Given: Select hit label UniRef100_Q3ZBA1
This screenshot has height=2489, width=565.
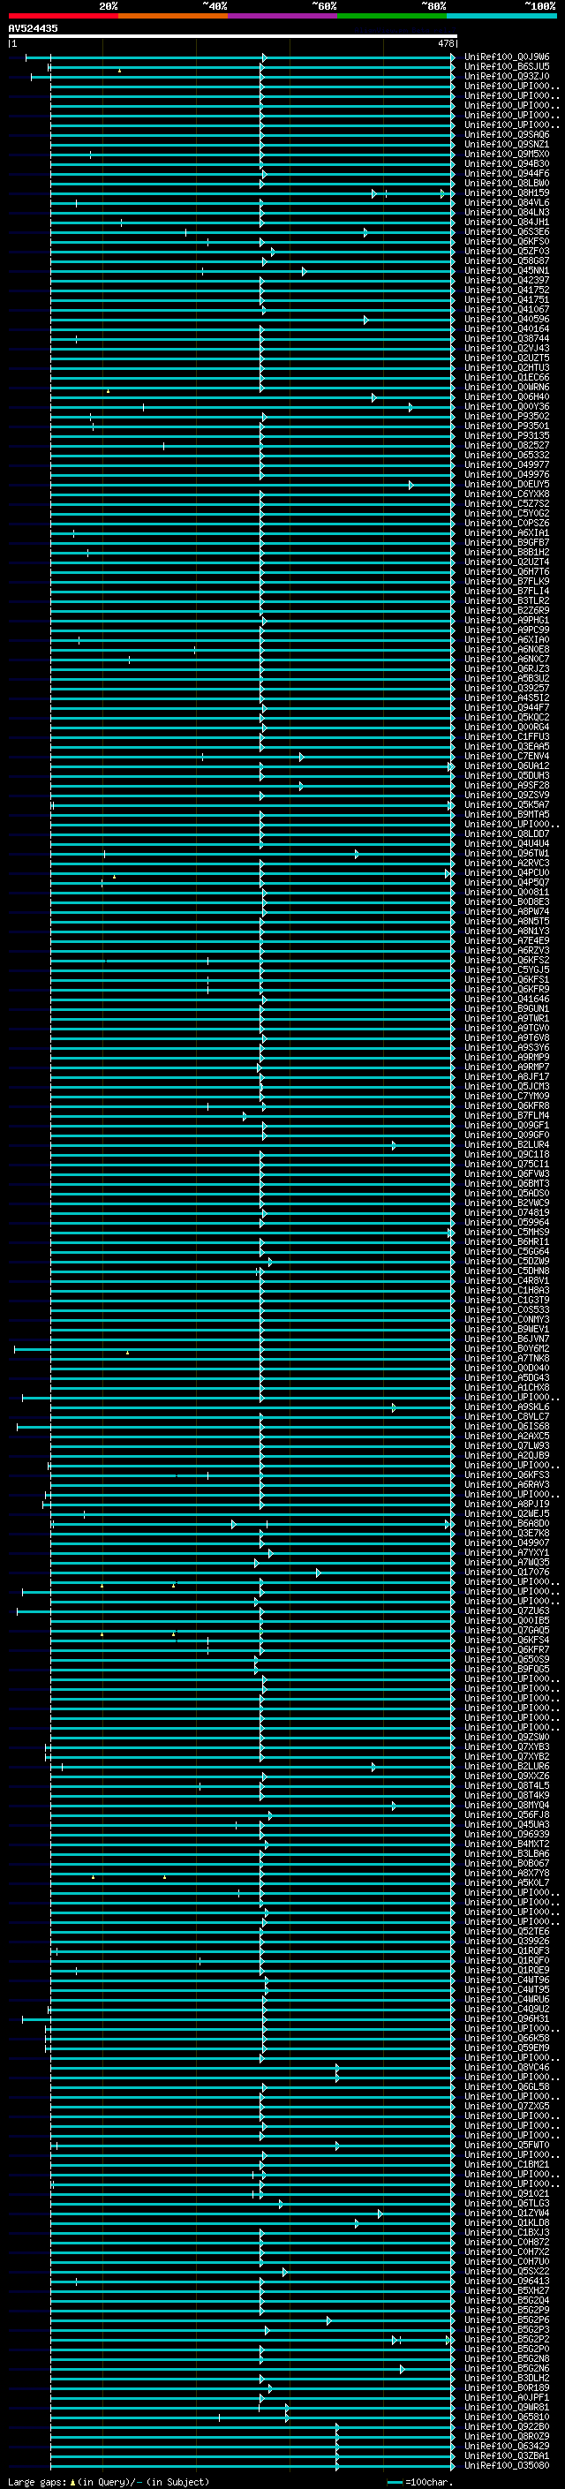Looking at the screenshot, I should (x=507, y=2455).
